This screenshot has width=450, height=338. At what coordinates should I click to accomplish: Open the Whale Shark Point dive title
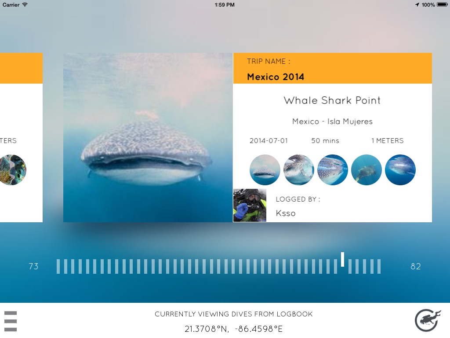[x=332, y=100]
